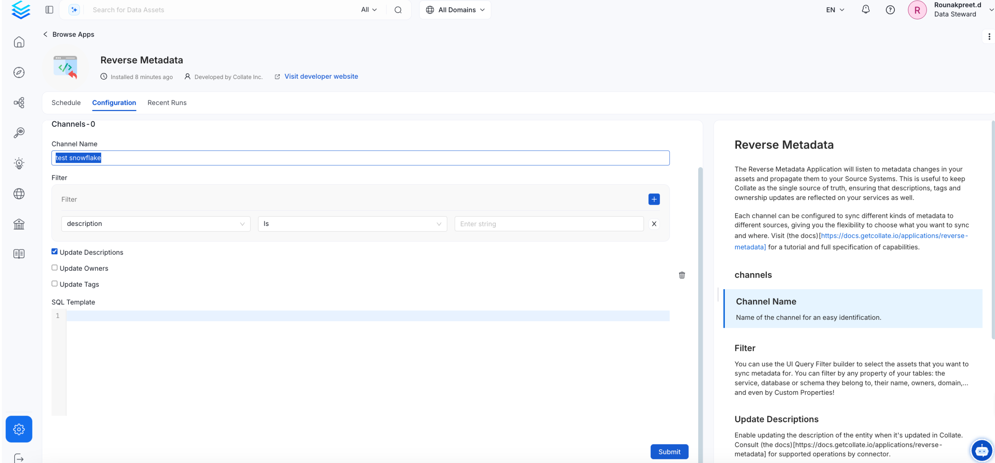
Task: Open the Observability sidebar icon
Action: click(x=19, y=133)
